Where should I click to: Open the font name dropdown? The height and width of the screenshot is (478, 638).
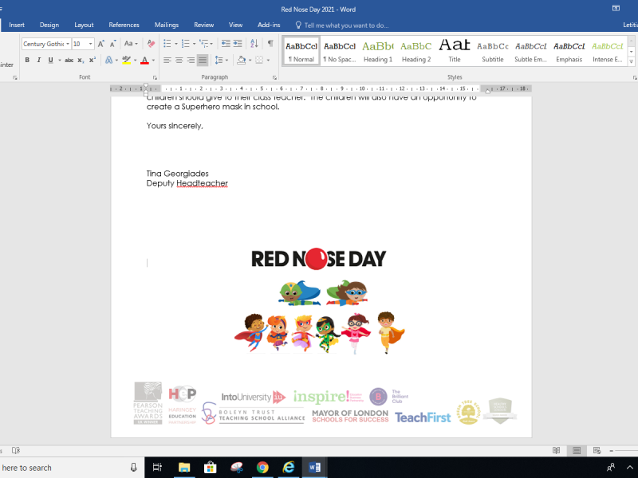68,44
